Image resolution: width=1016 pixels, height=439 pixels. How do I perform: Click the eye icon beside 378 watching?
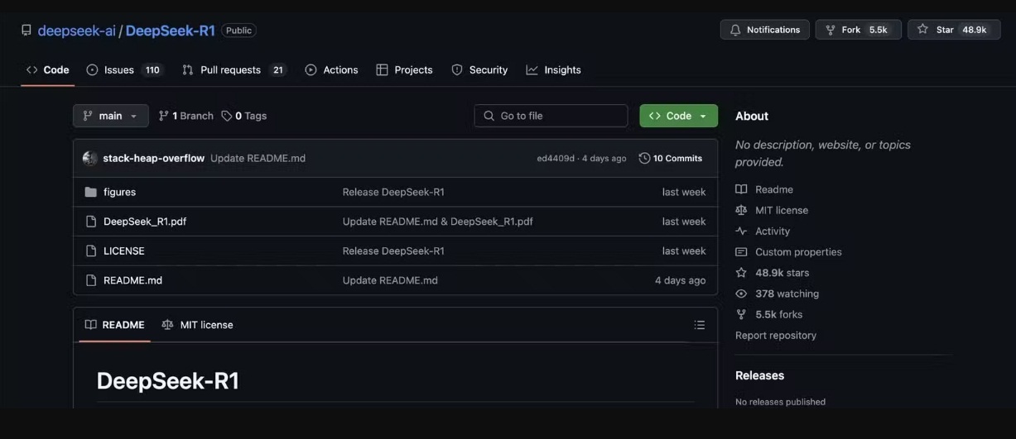[741, 293]
